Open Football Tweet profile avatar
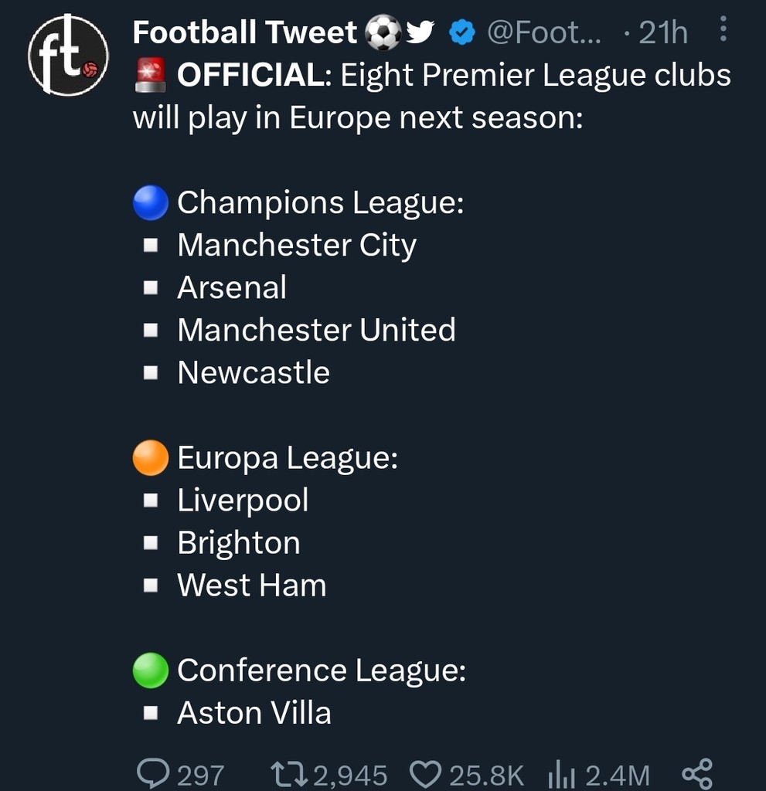The height and width of the screenshot is (791, 766). click(68, 56)
